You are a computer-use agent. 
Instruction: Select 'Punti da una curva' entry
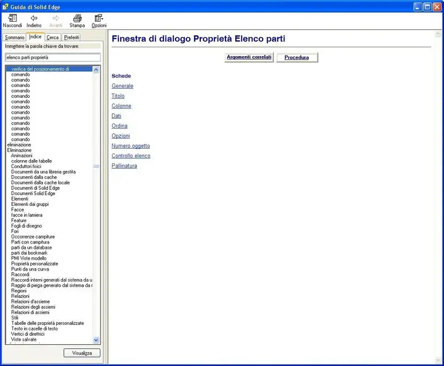(x=30, y=269)
